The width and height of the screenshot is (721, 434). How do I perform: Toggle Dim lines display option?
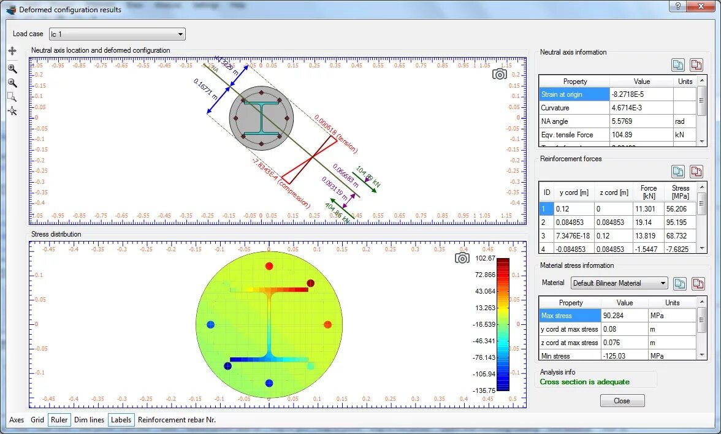(x=90, y=420)
